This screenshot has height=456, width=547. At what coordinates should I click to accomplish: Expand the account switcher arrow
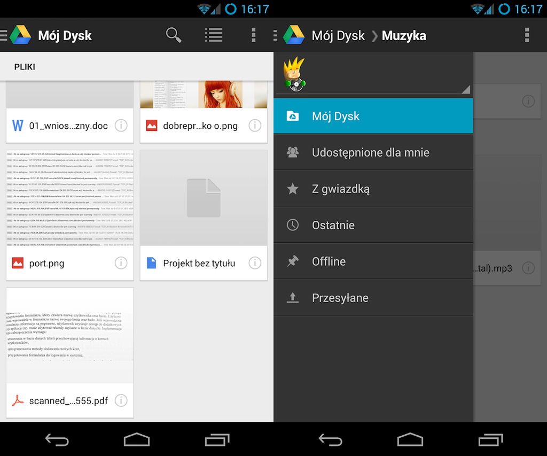point(466,90)
